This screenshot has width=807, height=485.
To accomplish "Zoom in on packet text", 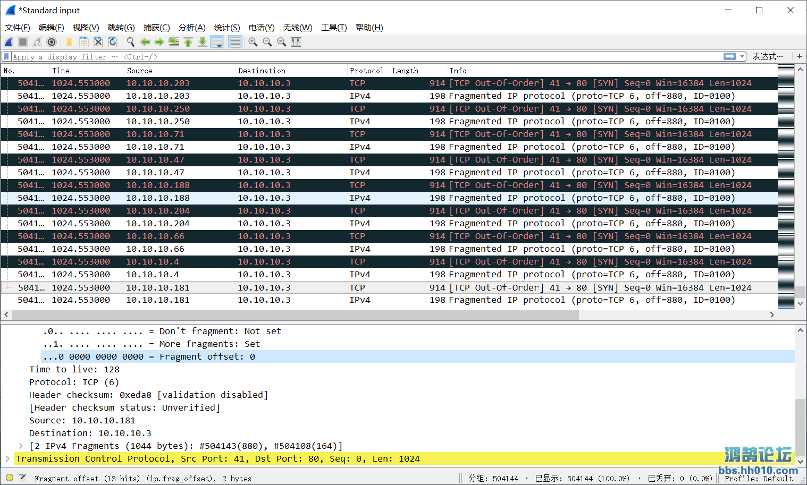I will click(x=253, y=42).
